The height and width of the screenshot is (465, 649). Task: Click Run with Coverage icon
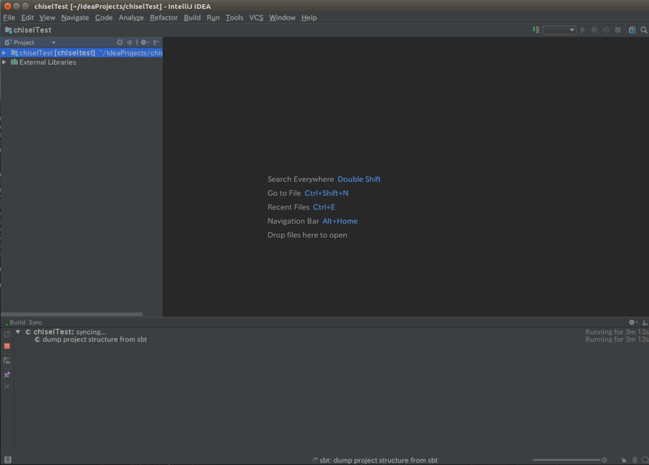606,30
